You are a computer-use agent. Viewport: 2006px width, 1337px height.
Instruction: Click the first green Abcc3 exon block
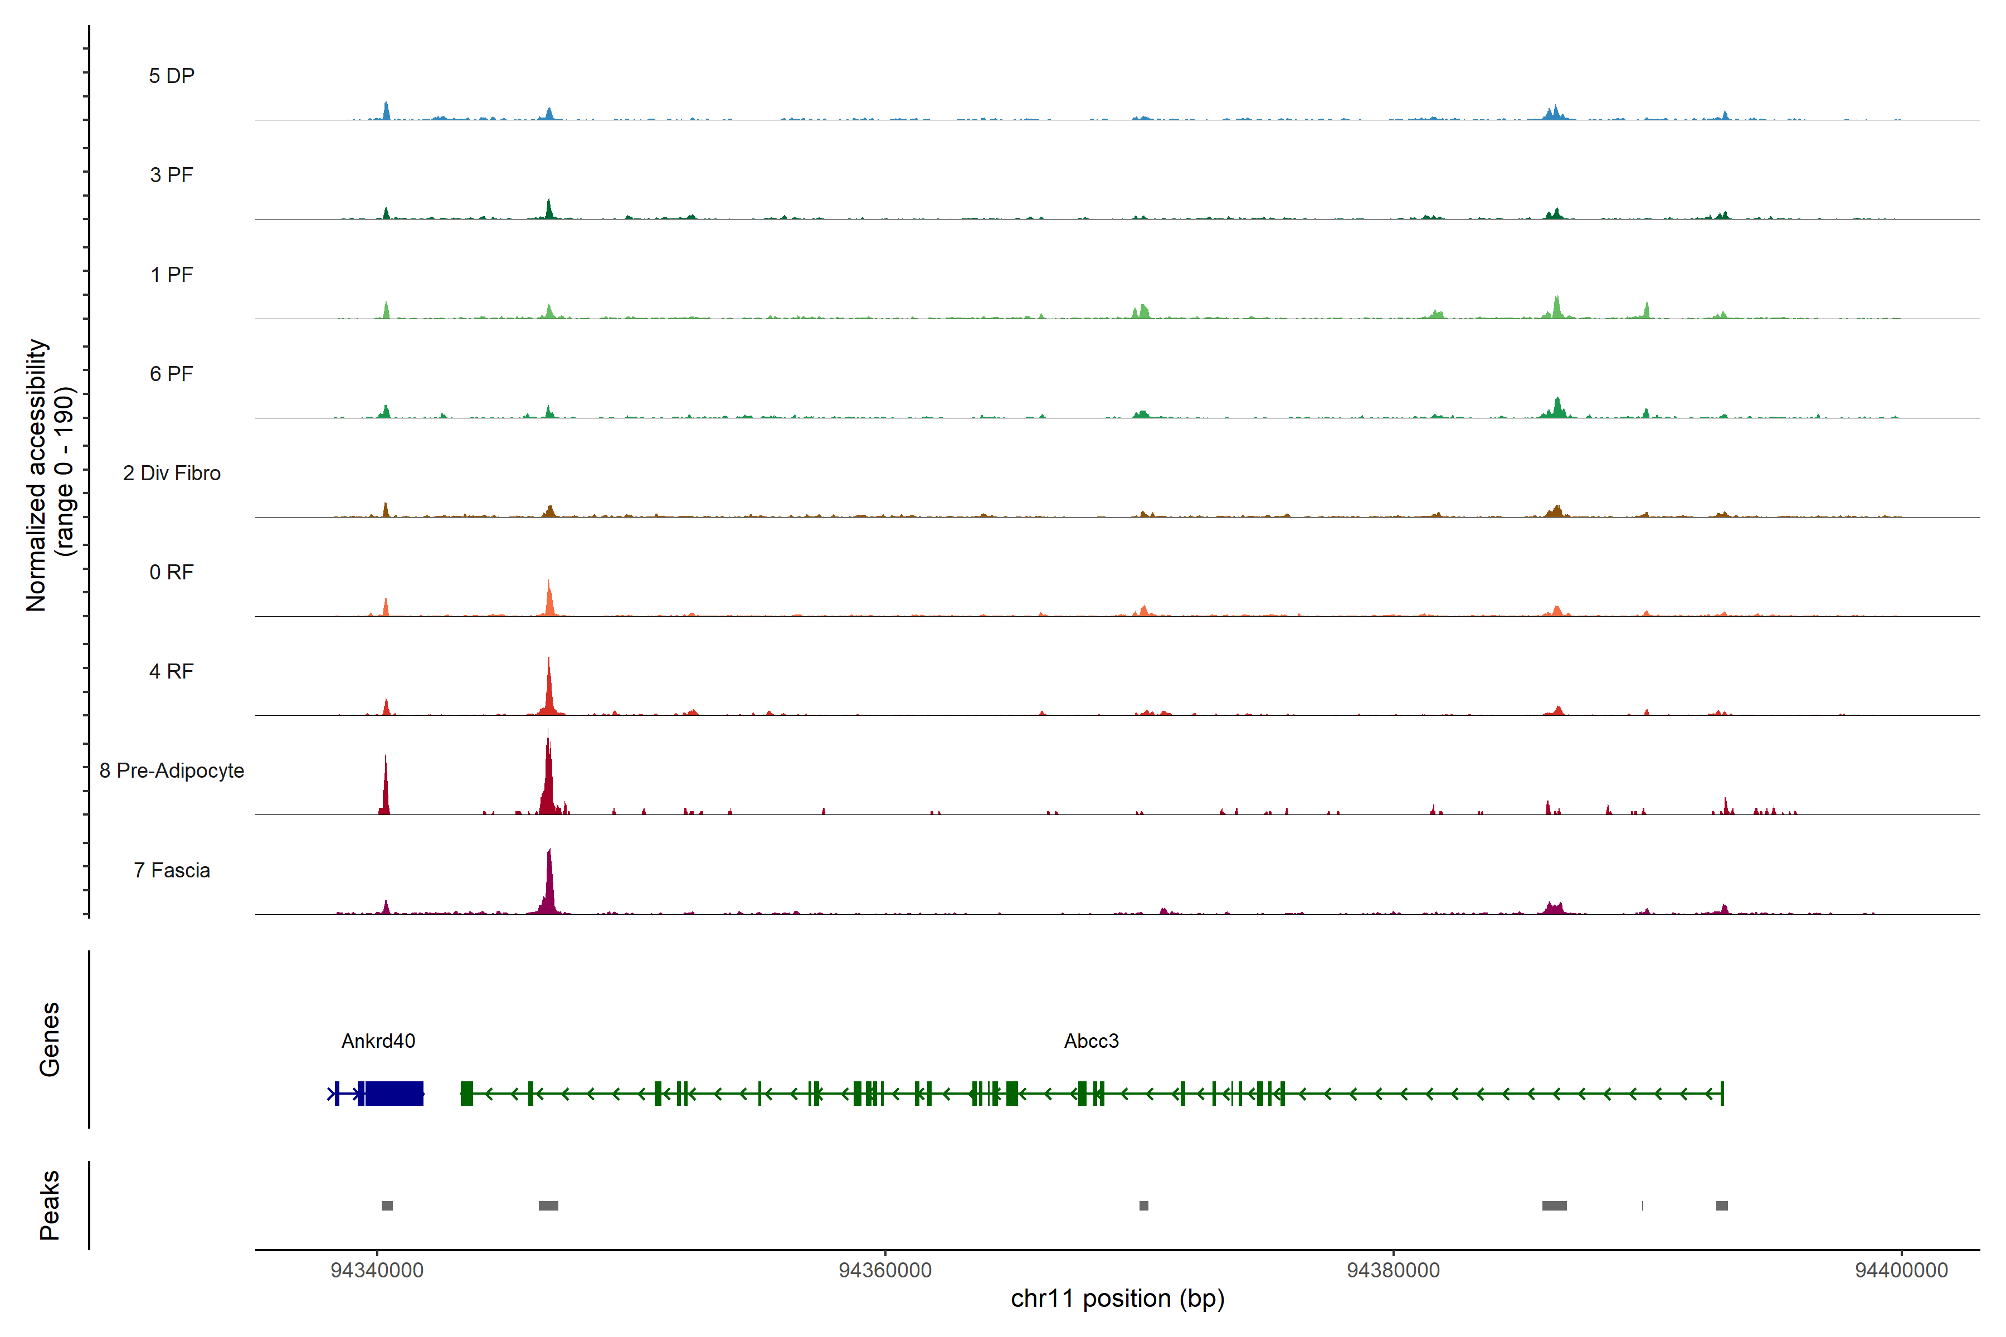(466, 1093)
